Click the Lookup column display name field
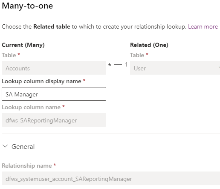This screenshot has height=189, width=220. 54,94
